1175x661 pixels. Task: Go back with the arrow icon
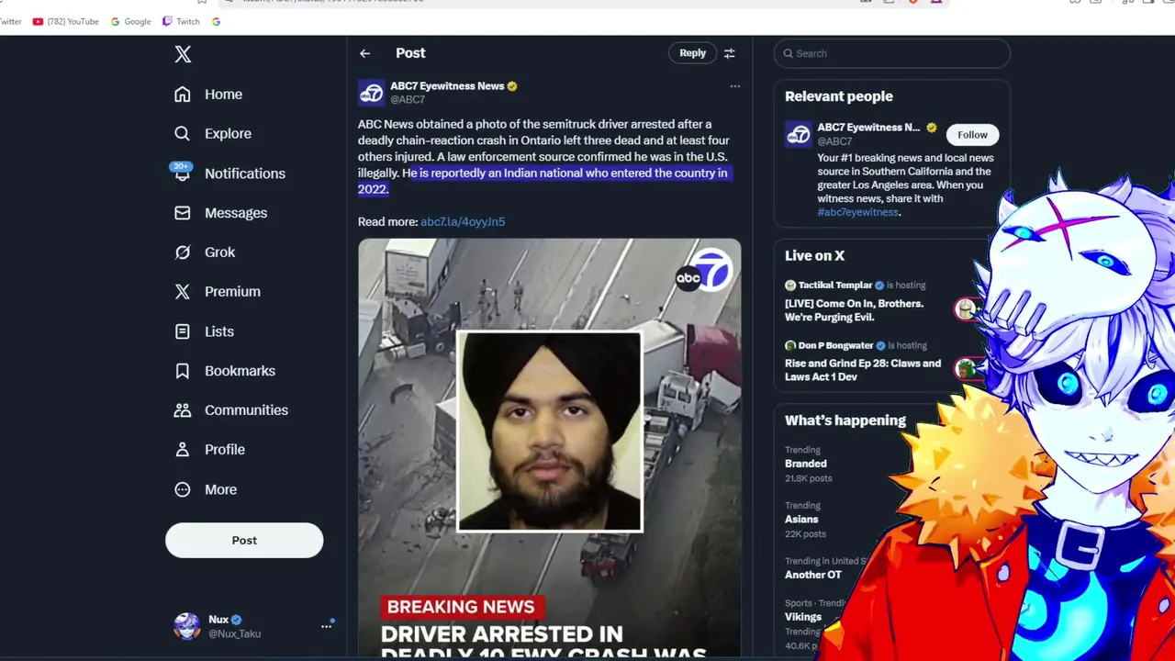pos(365,53)
